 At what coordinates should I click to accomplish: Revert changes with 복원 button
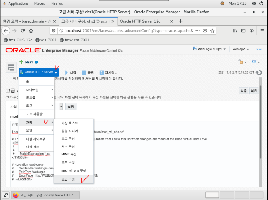(254, 91)
